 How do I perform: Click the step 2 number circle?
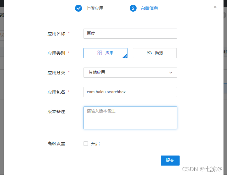[133, 8]
